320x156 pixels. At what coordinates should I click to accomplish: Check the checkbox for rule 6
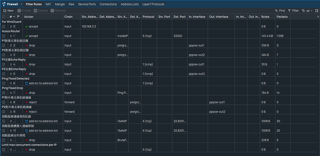(4, 83)
